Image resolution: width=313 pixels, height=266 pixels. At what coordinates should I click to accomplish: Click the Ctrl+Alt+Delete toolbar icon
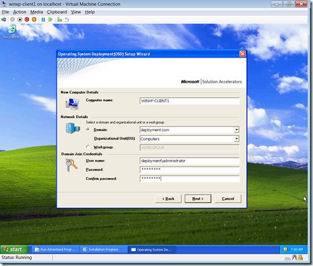4,20
